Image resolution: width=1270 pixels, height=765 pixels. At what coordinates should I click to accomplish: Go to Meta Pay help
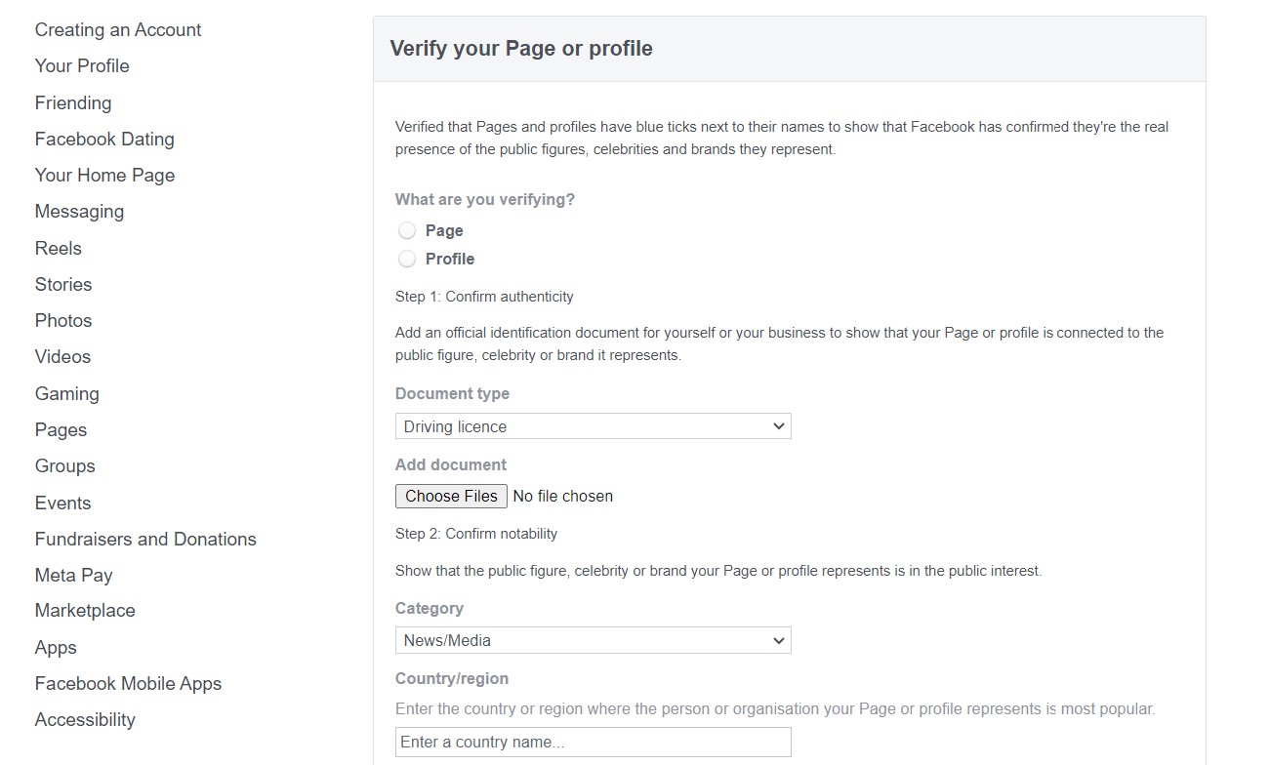[73, 575]
